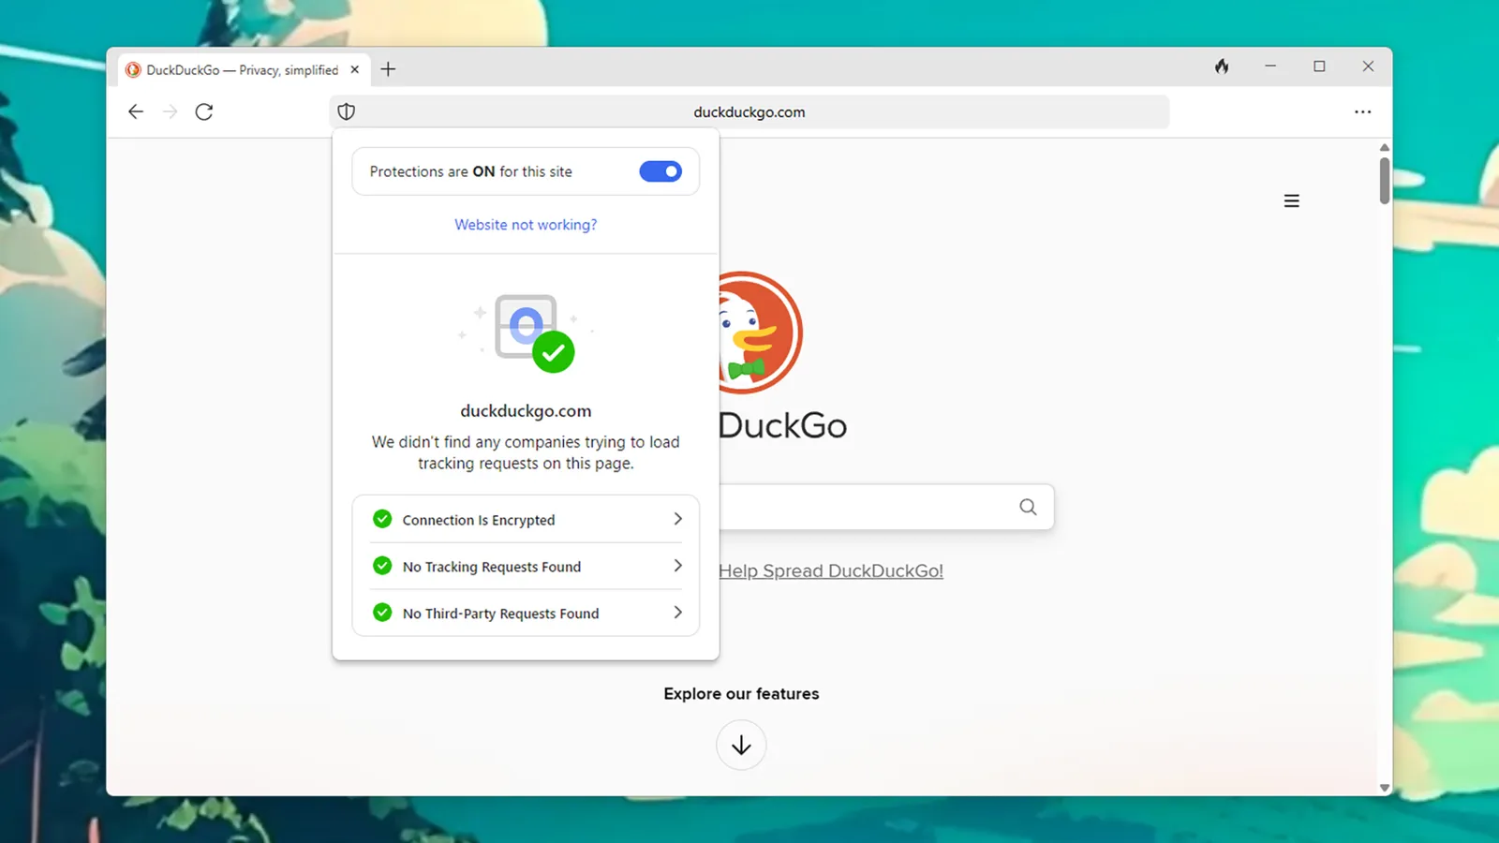The image size is (1499, 843).
Task: Go back with the back arrow
Action: coord(136,111)
